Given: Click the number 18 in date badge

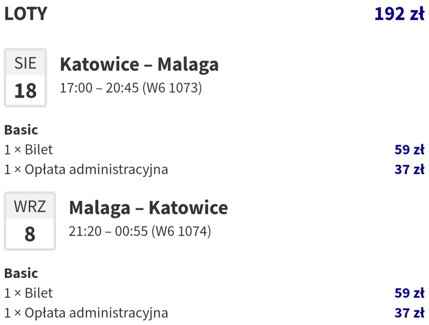Looking at the screenshot, I should pyautogui.click(x=26, y=91).
